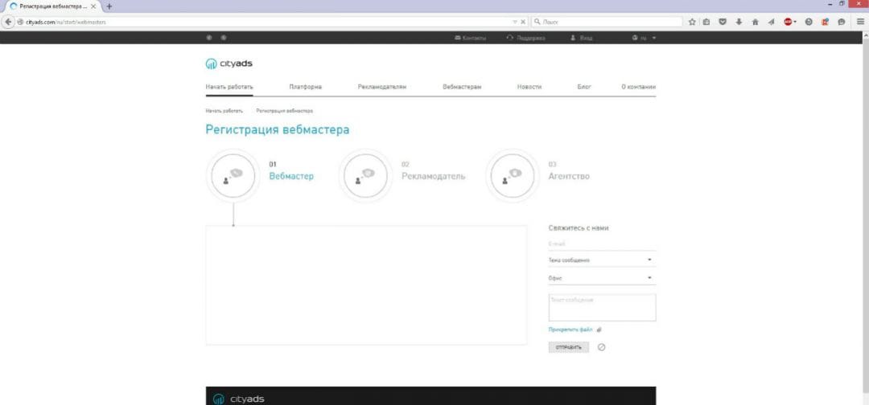Open the Новости menu item
Viewport: 869px width, 405px height.
point(529,87)
